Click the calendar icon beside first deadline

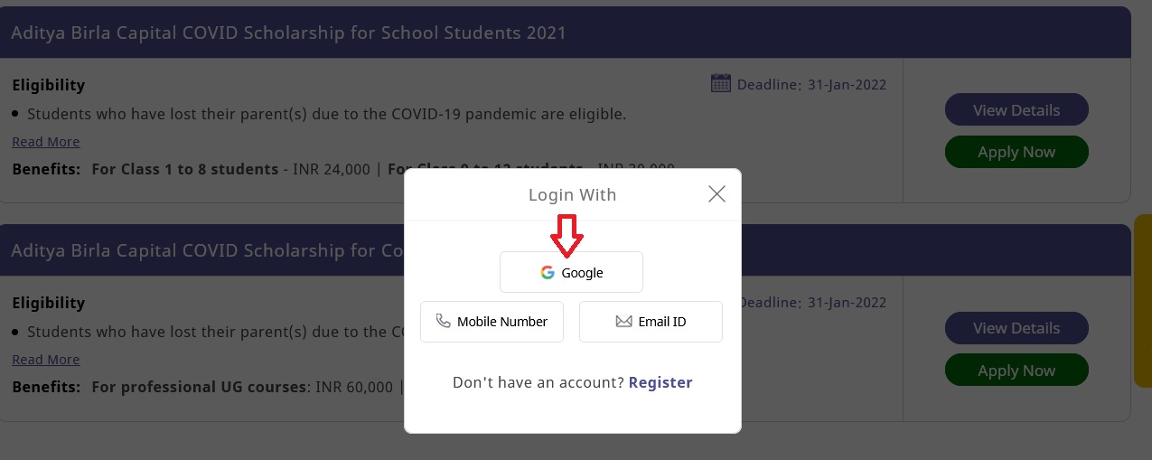721,84
